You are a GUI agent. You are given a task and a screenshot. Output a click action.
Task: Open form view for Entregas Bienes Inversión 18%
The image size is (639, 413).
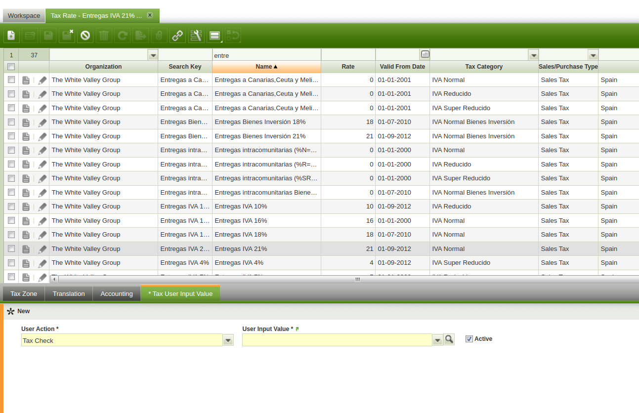click(26, 122)
